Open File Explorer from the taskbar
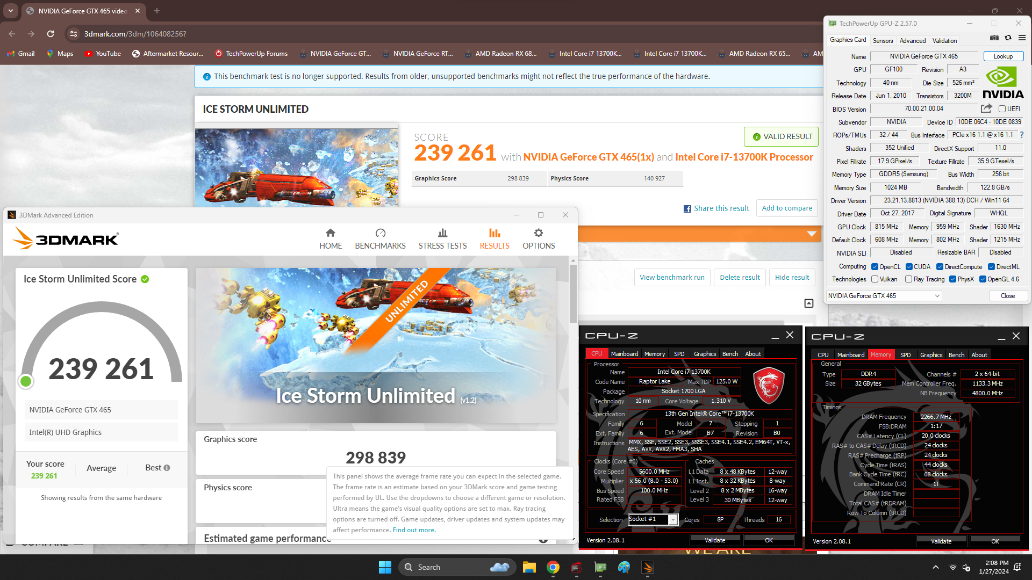Screen dimensions: 1032x580 [x=529, y=567]
